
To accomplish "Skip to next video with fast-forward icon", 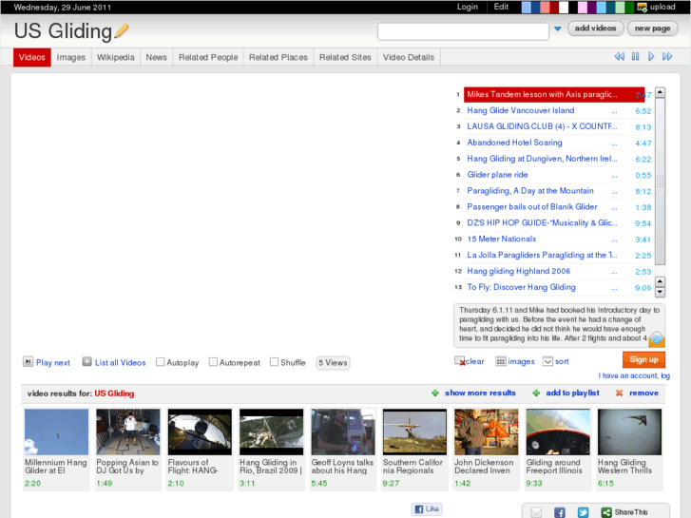I will click(667, 56).
